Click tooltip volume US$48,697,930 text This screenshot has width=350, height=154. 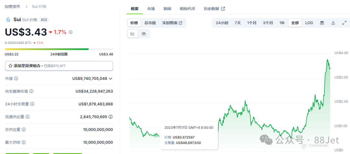coord(188,143)
